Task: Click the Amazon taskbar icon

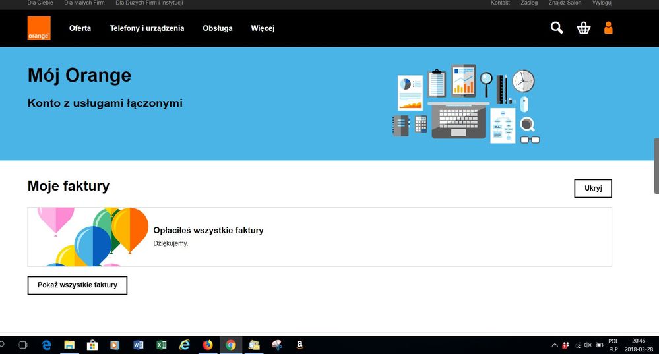Action: [x=299, y=345]
